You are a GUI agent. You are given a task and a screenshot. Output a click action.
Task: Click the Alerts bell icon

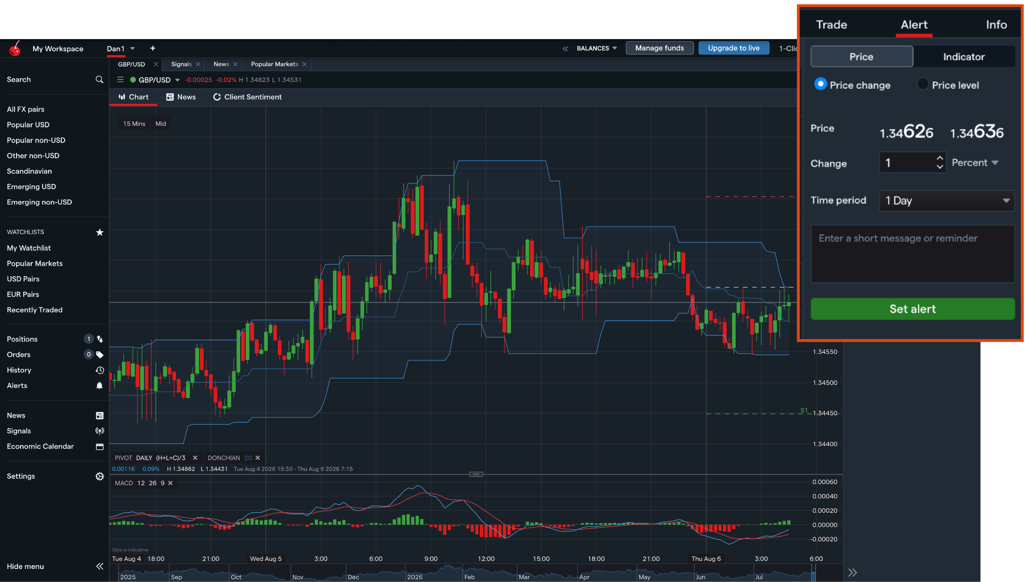(100, 385)
